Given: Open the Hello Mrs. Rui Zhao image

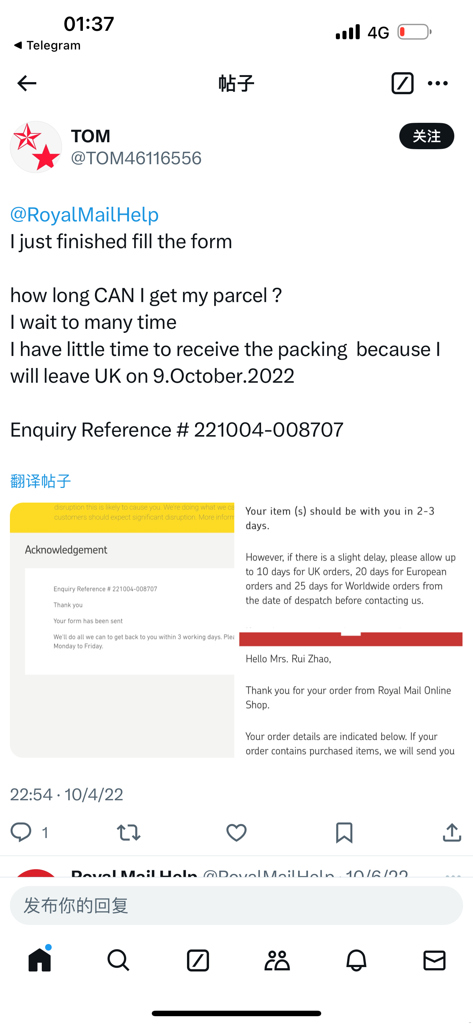Looking at the screenshot, I should pyautogui.click(x=351, y=696).
